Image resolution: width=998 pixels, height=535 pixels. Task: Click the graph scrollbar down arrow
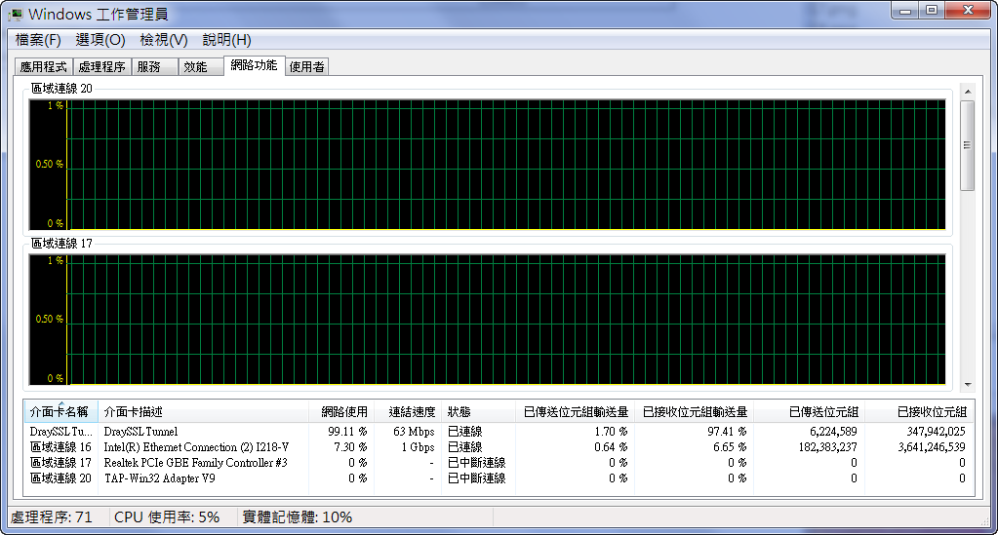click(x=968, y=384)
